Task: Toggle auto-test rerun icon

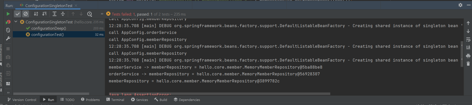Action: pyautogui.click(x=8, y=30)
